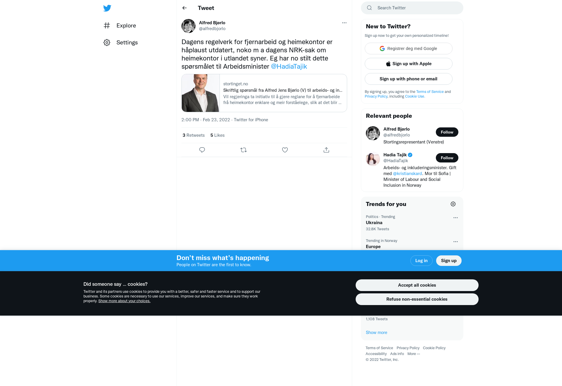
Task: Go back using the arrow icon
Action: (x=184, y=8)
